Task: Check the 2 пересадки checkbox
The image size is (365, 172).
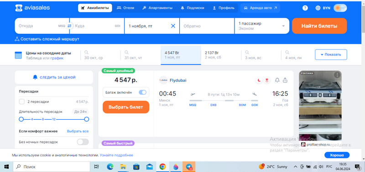Action: coord(22,101)
